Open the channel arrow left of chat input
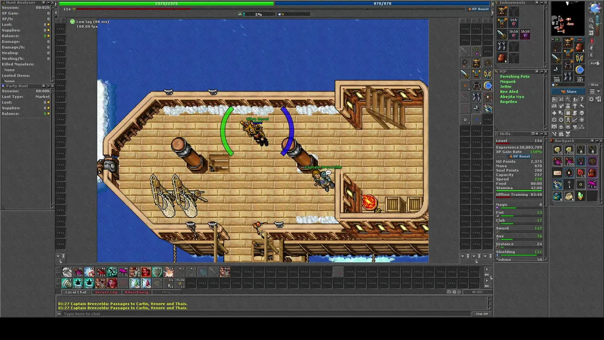The image size is (604, 340). pos(59,314)
